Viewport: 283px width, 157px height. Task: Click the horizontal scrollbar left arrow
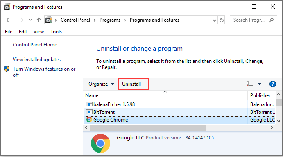[x=86, y=128]
